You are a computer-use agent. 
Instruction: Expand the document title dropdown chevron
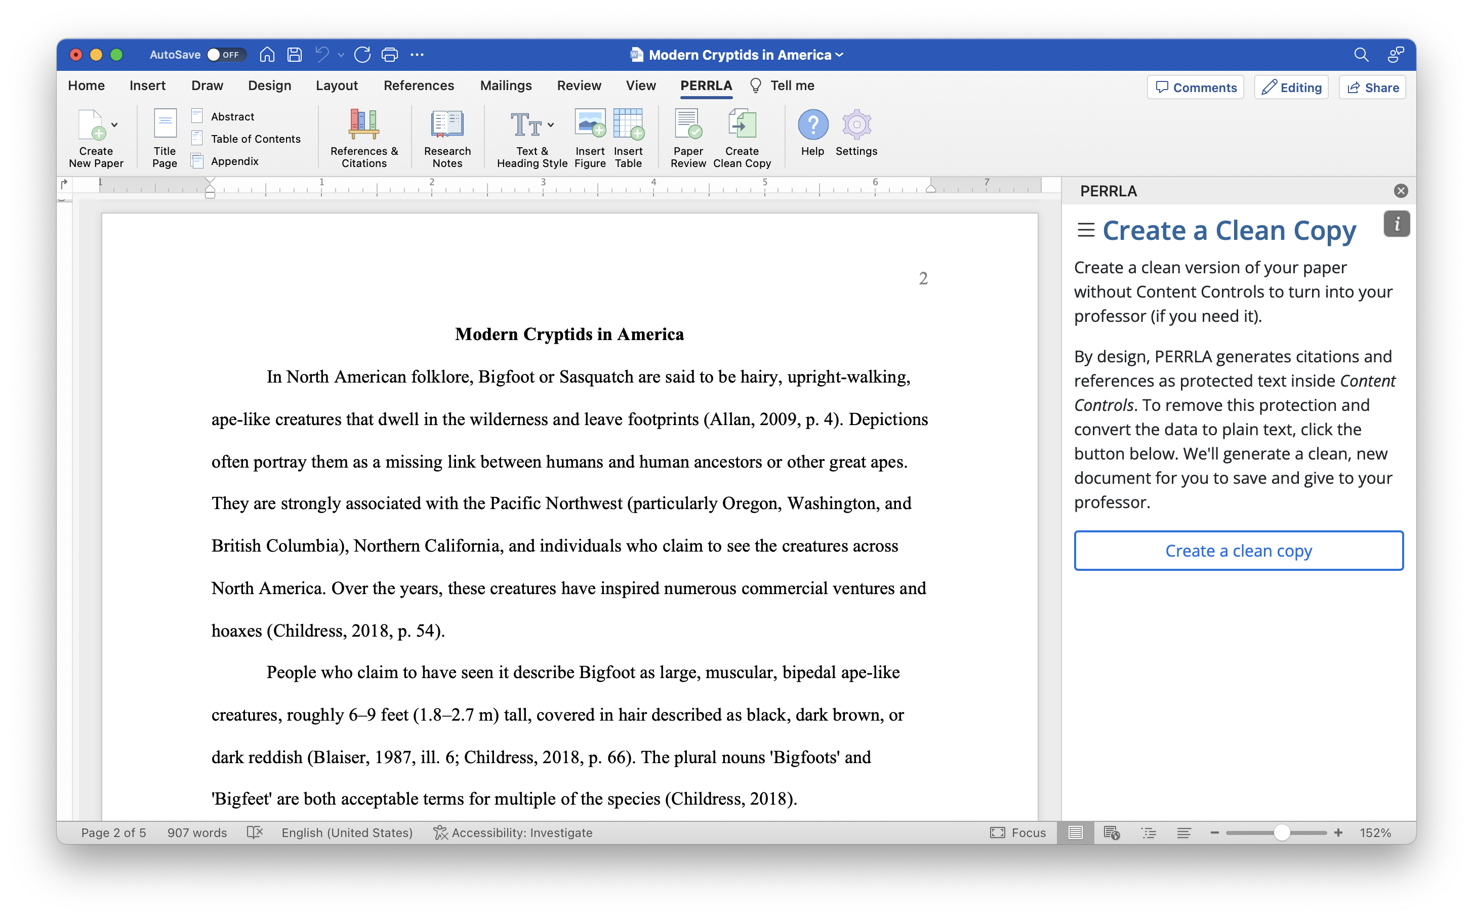[840, 55]
